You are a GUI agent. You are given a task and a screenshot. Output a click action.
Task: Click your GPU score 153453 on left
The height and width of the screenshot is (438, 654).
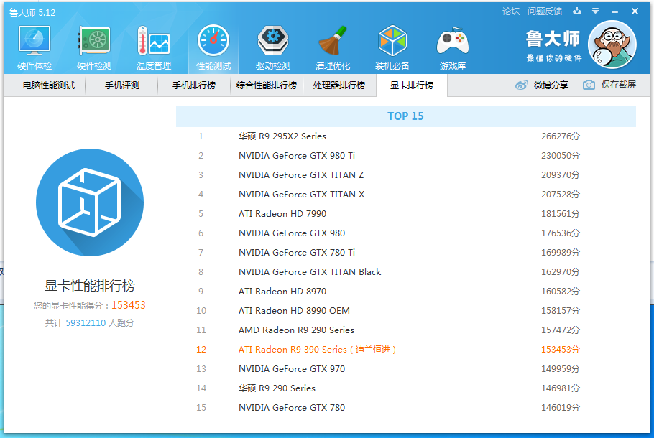coord(129,305)
